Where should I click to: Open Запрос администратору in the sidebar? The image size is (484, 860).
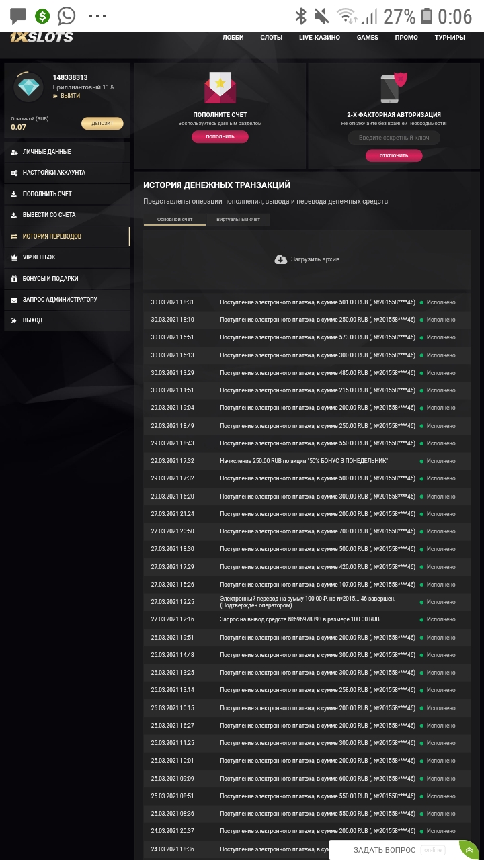click(x=67, y=300)
